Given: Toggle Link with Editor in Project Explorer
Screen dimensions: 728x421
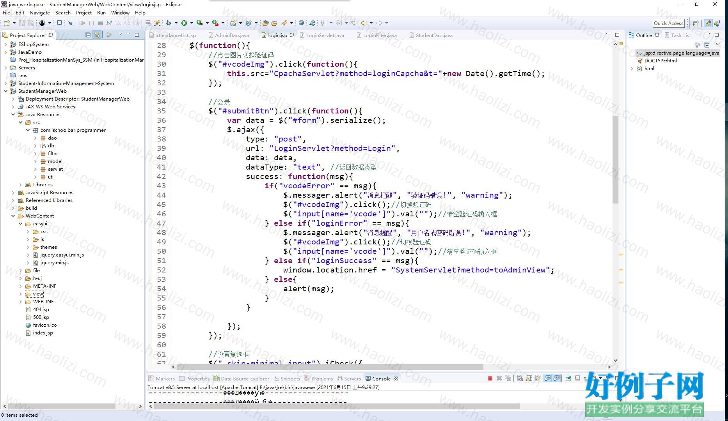Looking at the screenshot, I should coord(97,35).
